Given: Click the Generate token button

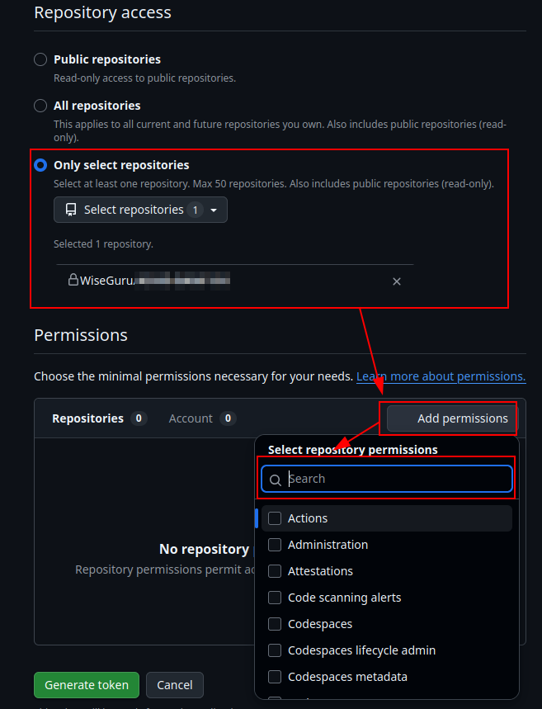Looking at the screenshot, I should coord(87,685).
